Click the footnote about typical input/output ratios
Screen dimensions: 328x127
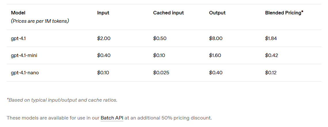click(62, 100)
